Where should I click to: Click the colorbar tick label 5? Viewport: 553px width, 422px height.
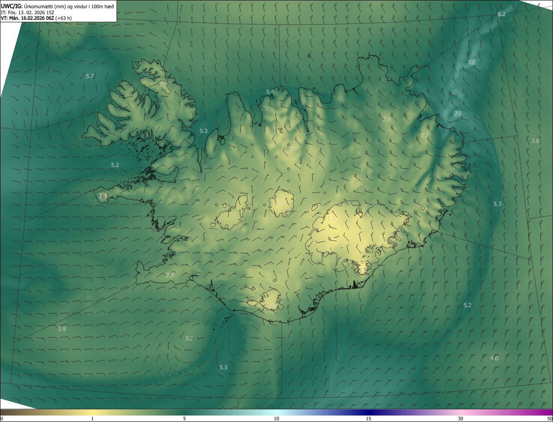pos(184,419)
